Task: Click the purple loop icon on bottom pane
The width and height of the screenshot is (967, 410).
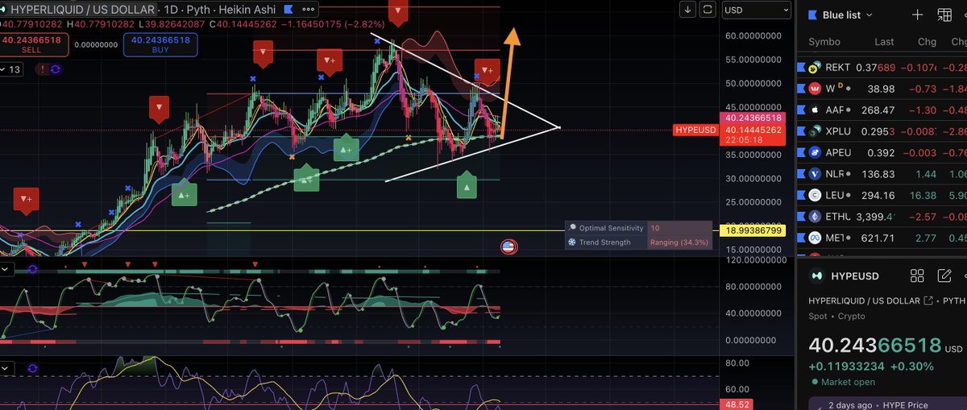Action: [x=31, y=368]
